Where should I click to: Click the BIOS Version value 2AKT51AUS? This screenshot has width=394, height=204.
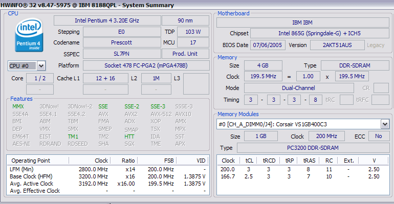[x=337, y=45]
